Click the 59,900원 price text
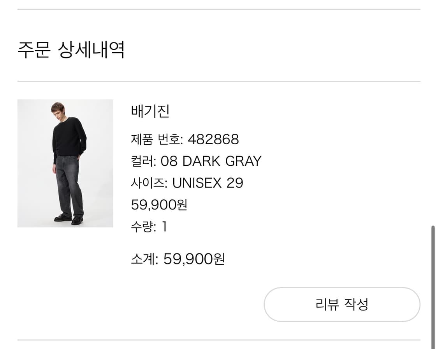438x349 pixels. pos(159,205)
